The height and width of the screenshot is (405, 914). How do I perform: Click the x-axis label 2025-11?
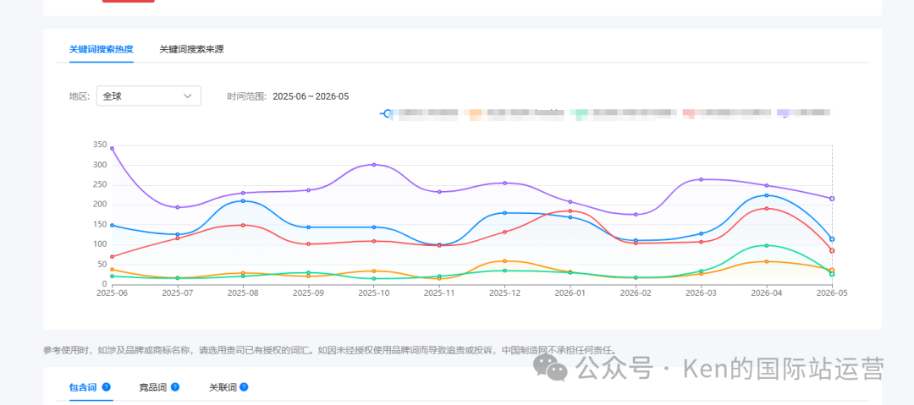pyautogui.click(x=439, y=293)
